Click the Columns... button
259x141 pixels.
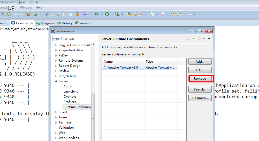200,98
